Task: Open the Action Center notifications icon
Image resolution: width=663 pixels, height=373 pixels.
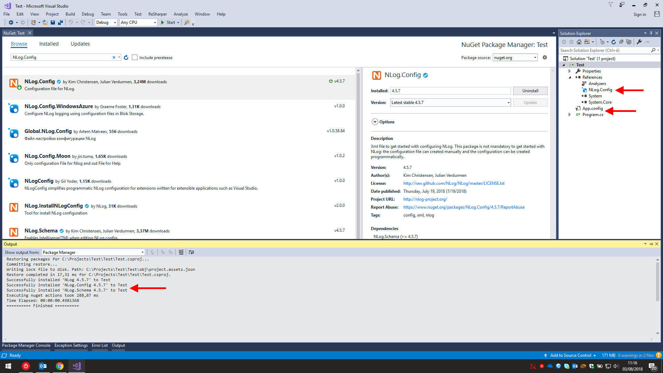Action: pos(652,366)
